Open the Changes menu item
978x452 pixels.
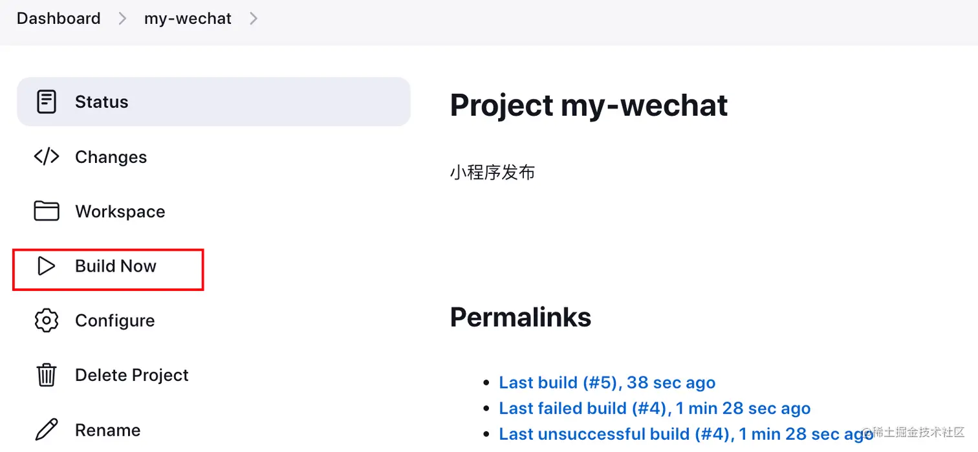111,157
